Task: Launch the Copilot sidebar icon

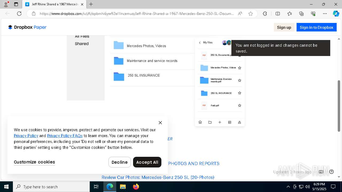Action: tap(336, 14)
